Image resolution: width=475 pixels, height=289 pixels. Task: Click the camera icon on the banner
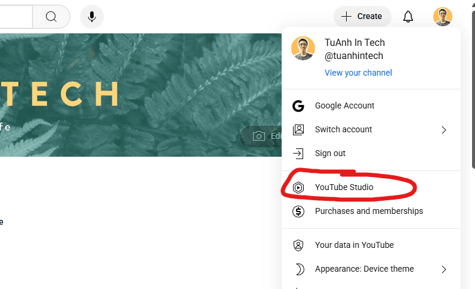point(259,136)
